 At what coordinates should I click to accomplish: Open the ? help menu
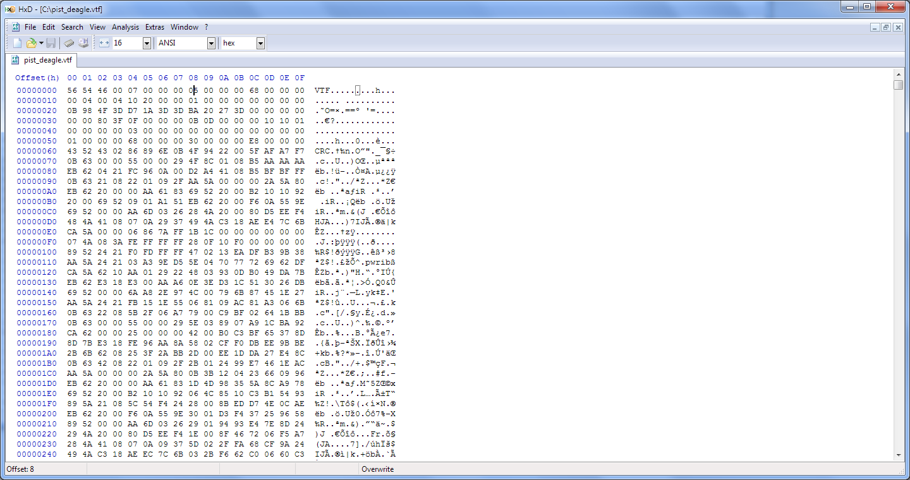206,27
